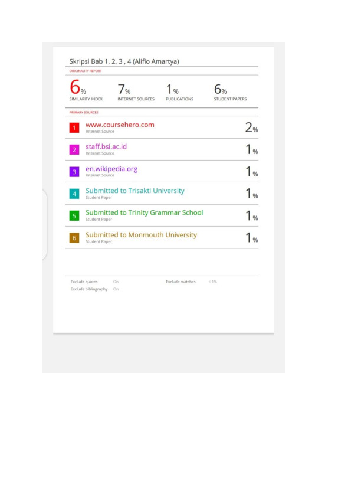Click the 7% internet sources value

tap(124, 89)
